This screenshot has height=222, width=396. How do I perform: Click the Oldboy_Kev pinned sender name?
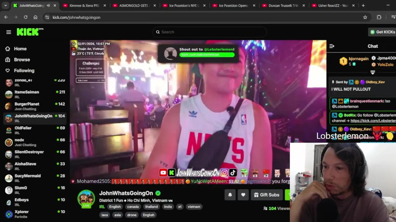point(375,82)
